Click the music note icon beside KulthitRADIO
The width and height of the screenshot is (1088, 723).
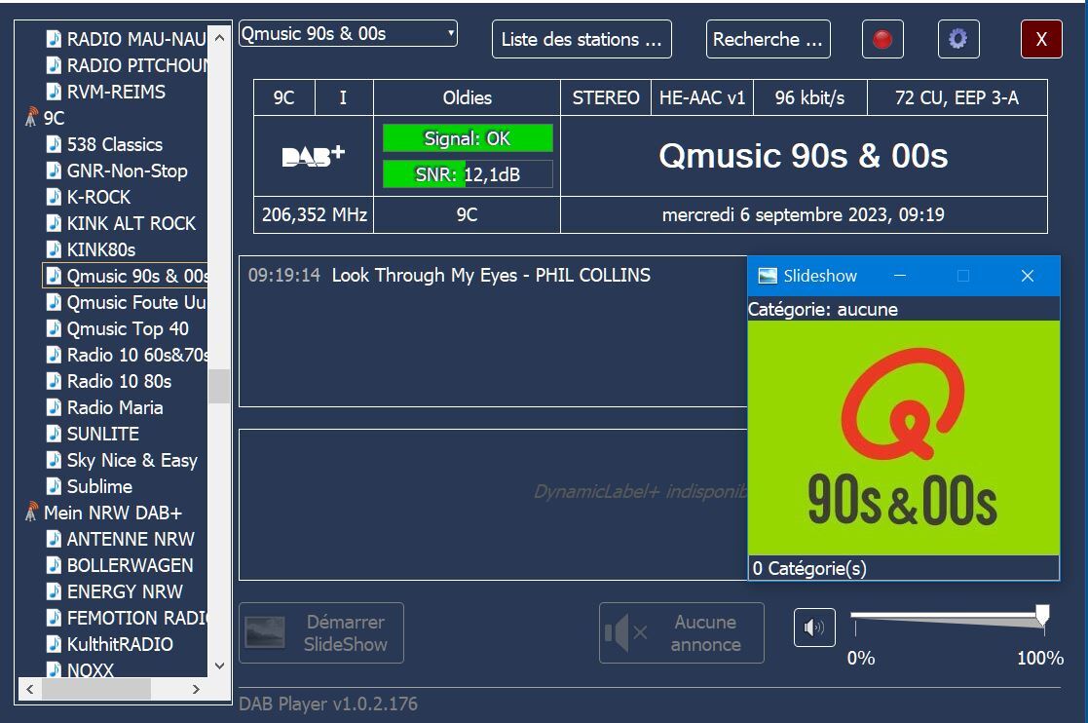(54, 644)
